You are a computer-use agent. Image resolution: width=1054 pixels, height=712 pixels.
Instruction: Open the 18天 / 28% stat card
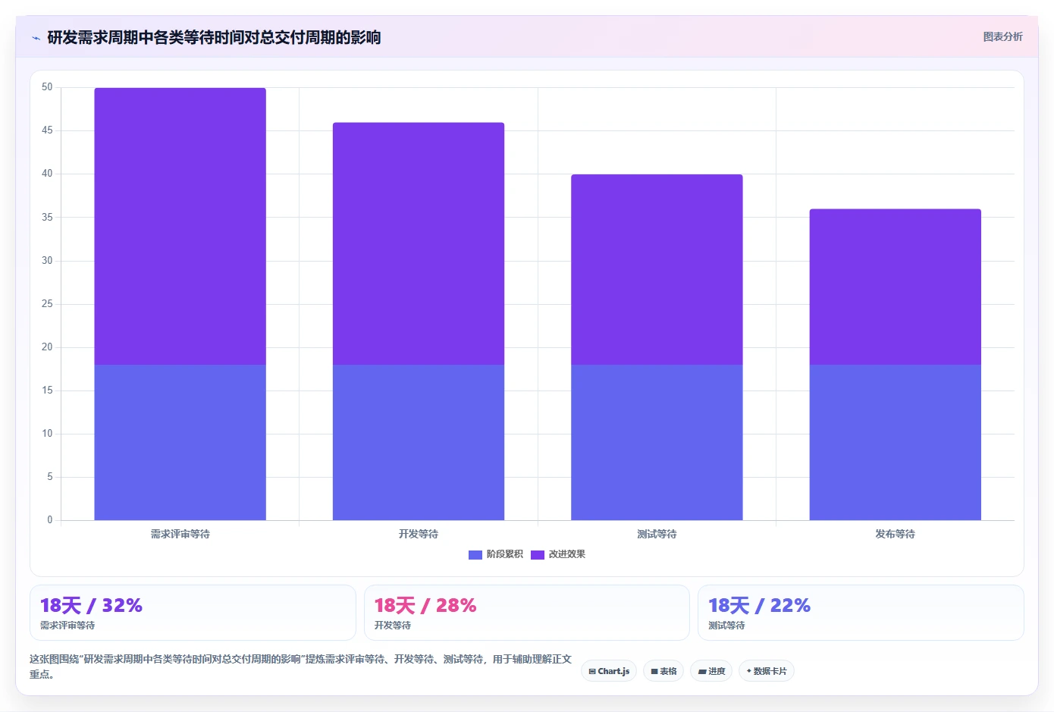coord(527,613)
